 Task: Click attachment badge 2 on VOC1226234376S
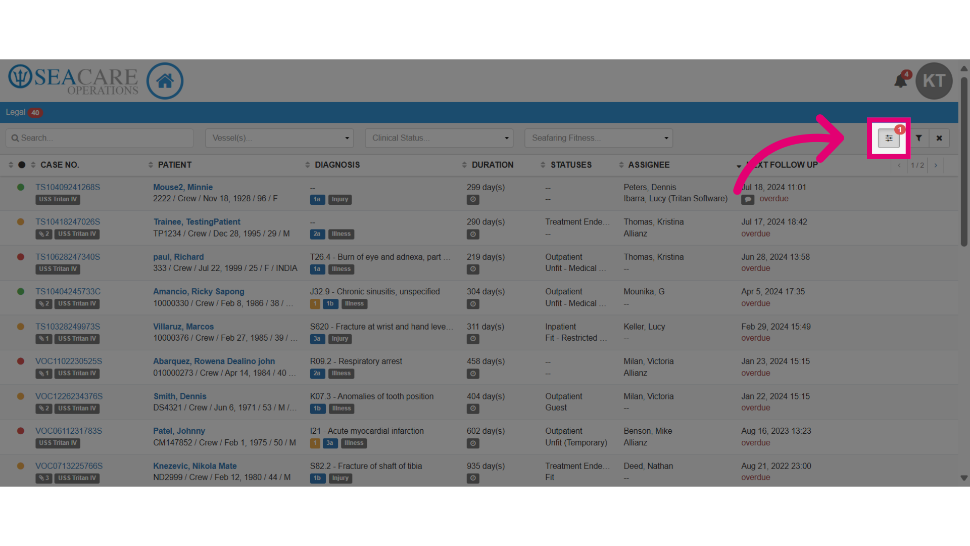[x=44, y=408]
